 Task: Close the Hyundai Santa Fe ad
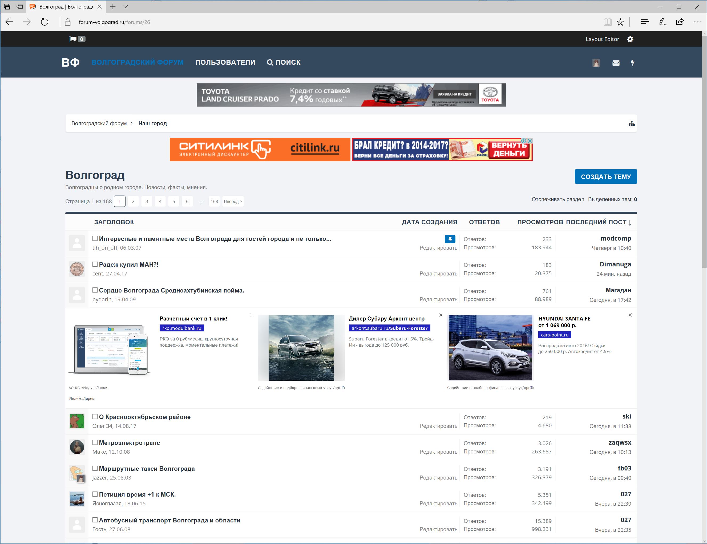click(x=630, y=315)
